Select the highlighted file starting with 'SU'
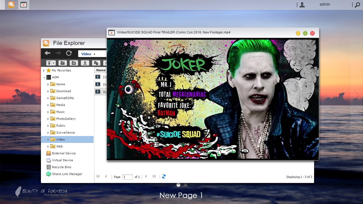Screen dimensions: 363x204 click(101, 92)
